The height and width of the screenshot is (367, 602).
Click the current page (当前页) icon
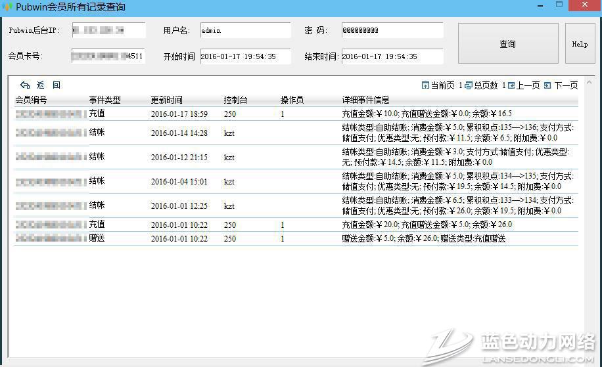tap(426, 85)
